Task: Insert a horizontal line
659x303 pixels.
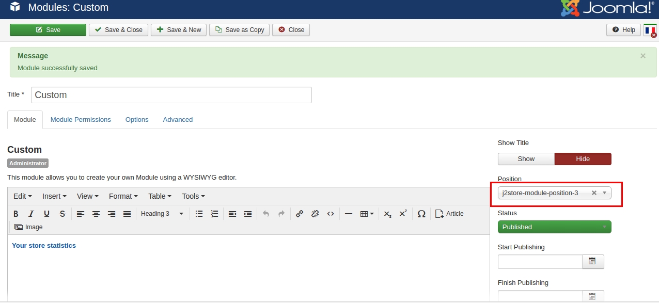Action: (349, 214)
